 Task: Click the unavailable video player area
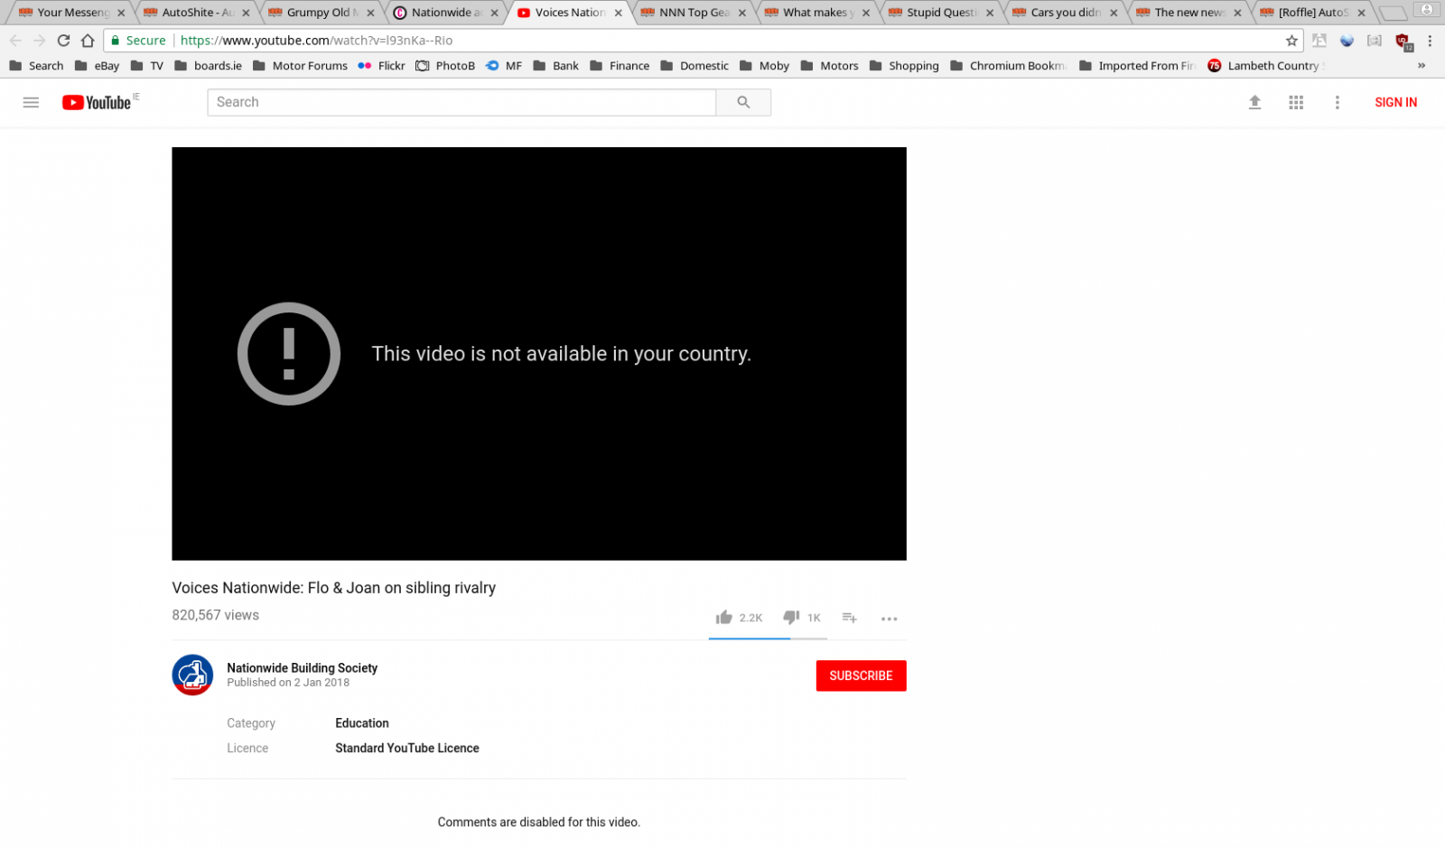[x=539, y=353]
